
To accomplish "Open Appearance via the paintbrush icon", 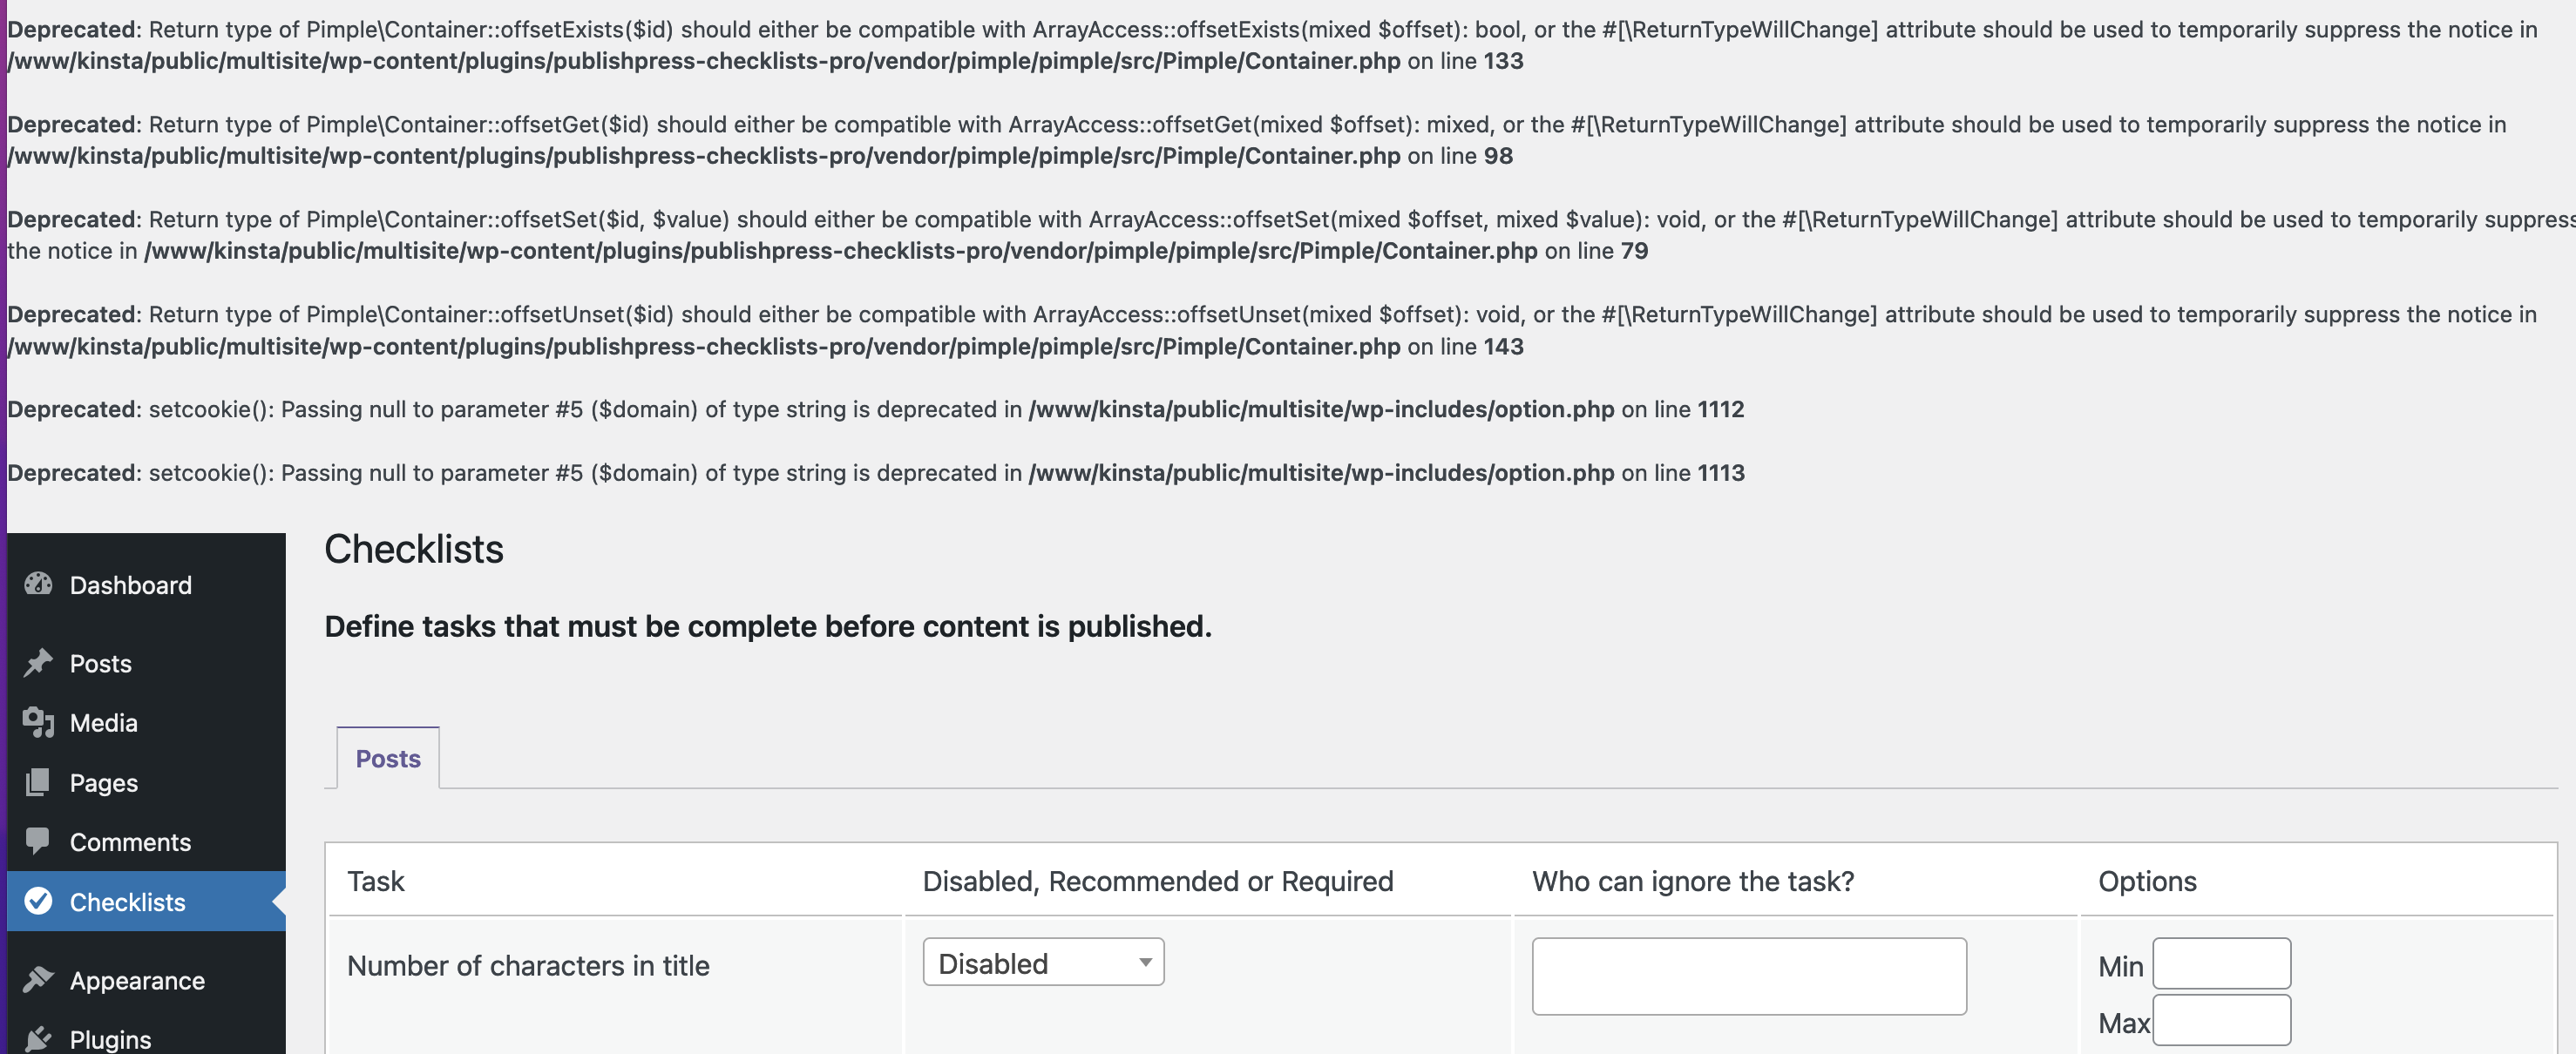I will pyautogui.click(x=38, y=979).
